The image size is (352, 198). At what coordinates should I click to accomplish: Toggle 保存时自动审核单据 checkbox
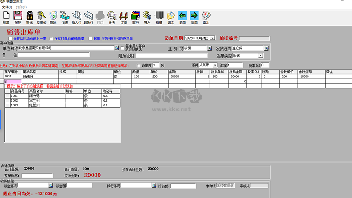coord(51,39)
